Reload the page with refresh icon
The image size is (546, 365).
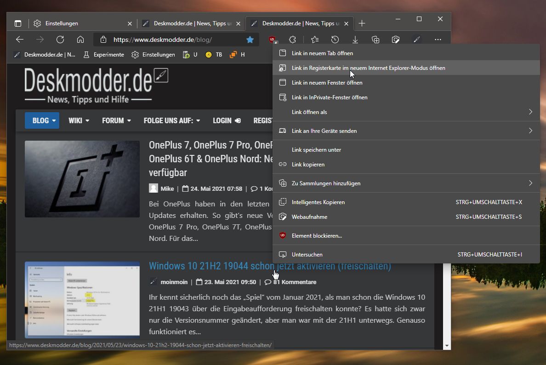tap(60, 40)
